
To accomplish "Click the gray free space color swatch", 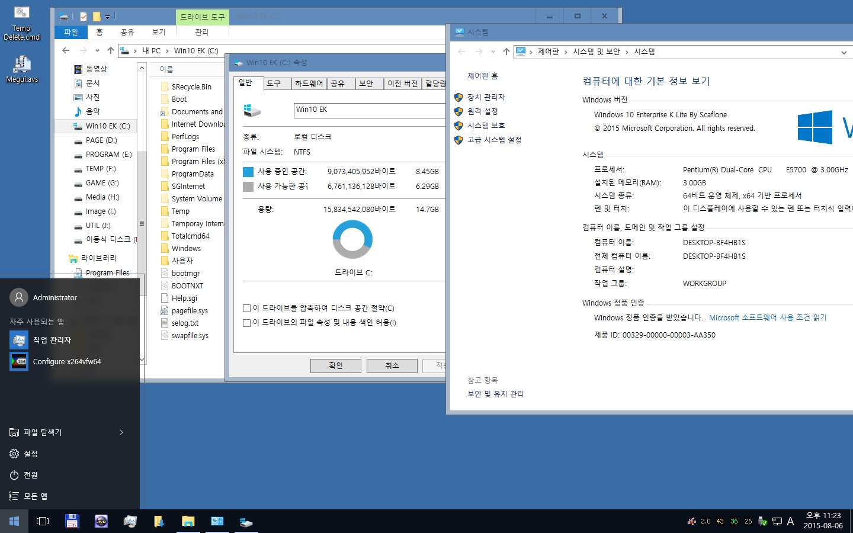I will tap(248, 187).
